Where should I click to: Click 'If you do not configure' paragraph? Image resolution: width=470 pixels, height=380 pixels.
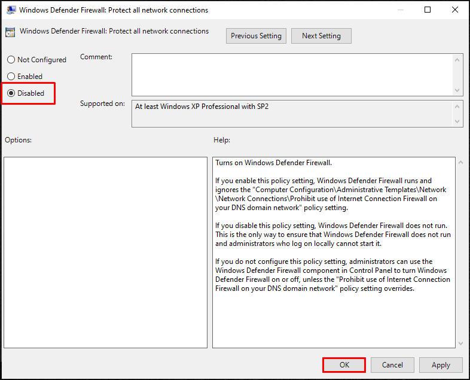point(332,275)
